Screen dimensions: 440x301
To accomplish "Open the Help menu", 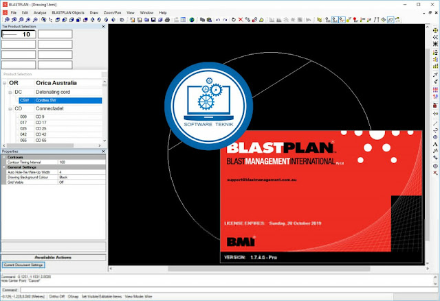I will pyautogui.click(x=163, y=12).
